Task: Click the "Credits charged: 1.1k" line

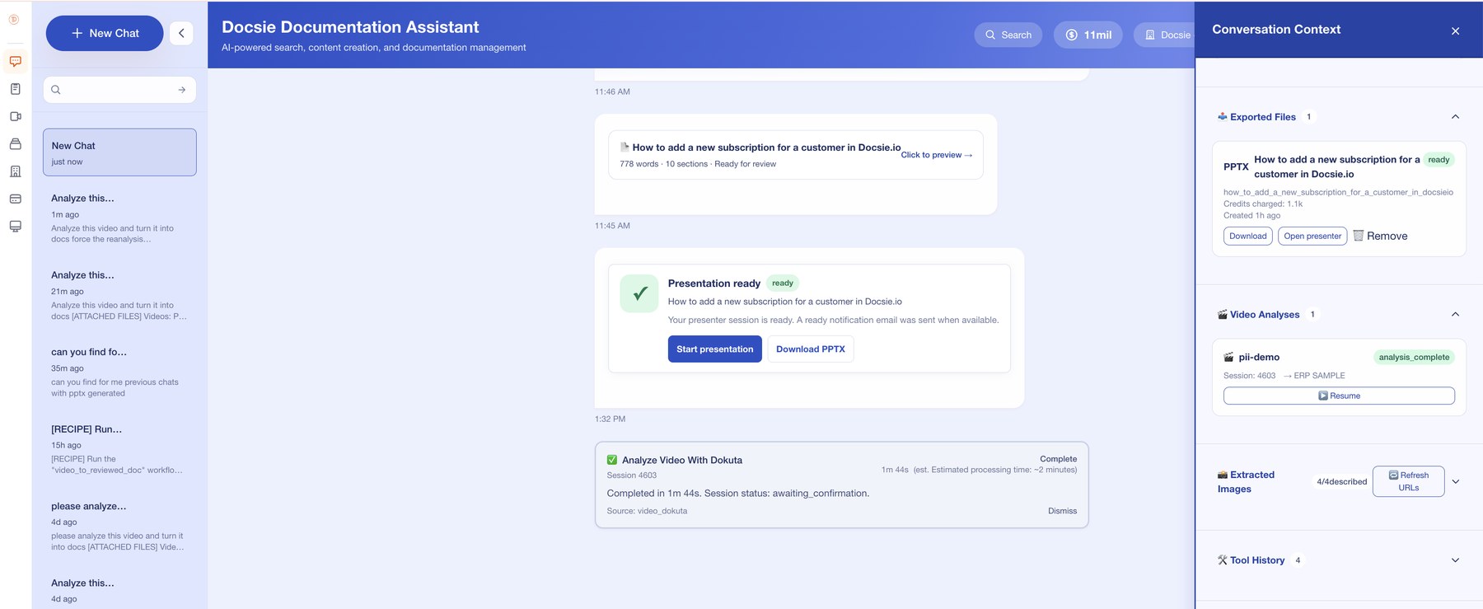Action: click(x=1263, y=204)
